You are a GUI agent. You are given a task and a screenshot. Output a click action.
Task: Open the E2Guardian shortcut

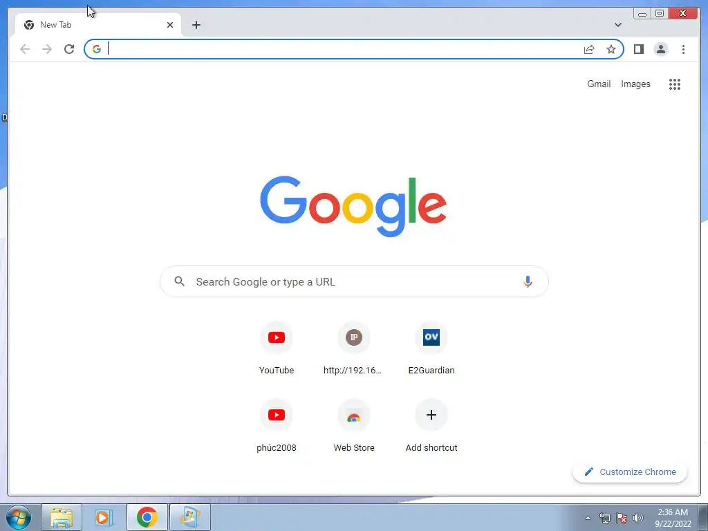coord(431,348)
